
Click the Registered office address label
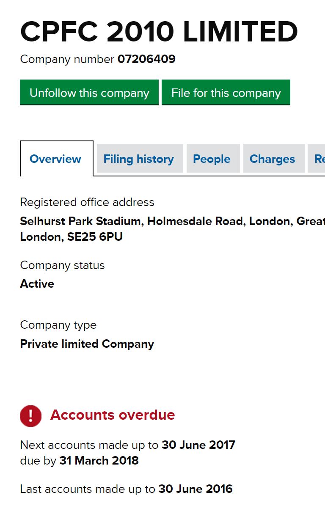coord(87,202)
